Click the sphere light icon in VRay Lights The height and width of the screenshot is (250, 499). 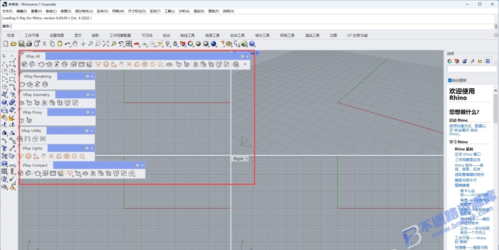point(28,156)
